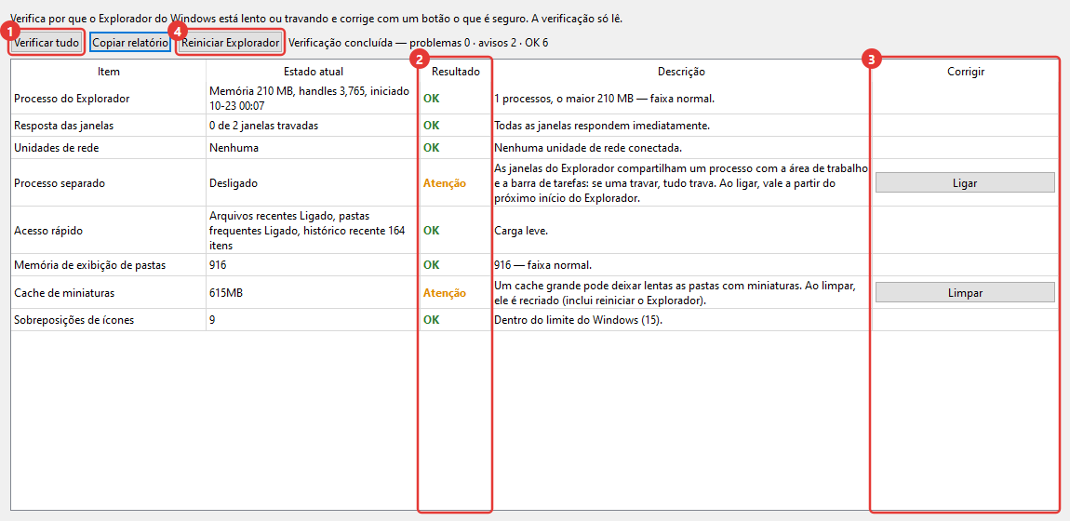Screen dimensions: 1070x521
Task: Click the 'Carga leve.' description
Action: (x=520, y=231)
